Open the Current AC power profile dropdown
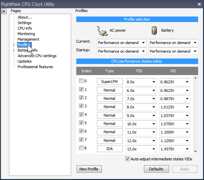The height and width of the screenshot is (180, 204). (122, 43)
